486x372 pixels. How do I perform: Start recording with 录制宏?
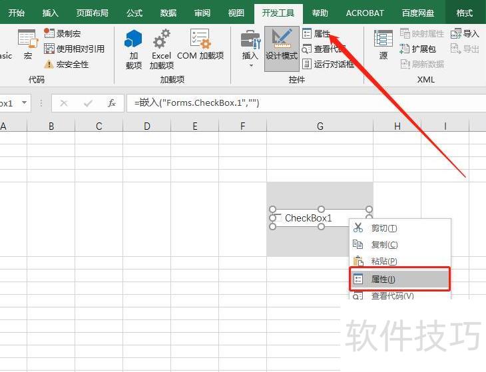pyautogui.click(x=63, y=33)
